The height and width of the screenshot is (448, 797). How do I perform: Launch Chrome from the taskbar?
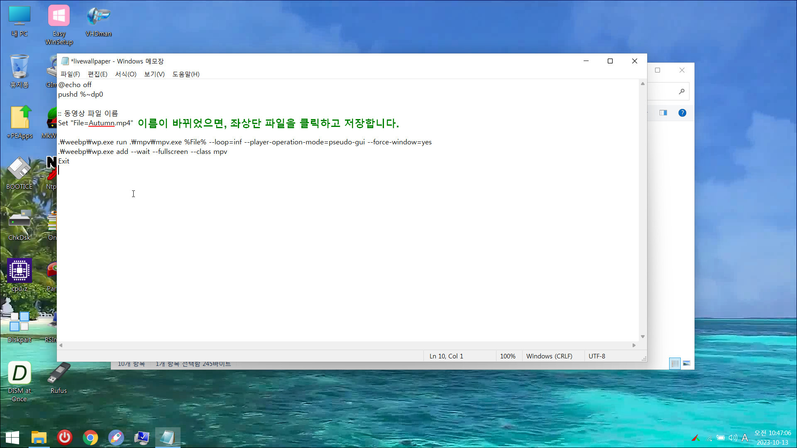(90, 437)
